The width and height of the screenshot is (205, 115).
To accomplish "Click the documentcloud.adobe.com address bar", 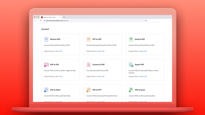I will coord(95,20).
